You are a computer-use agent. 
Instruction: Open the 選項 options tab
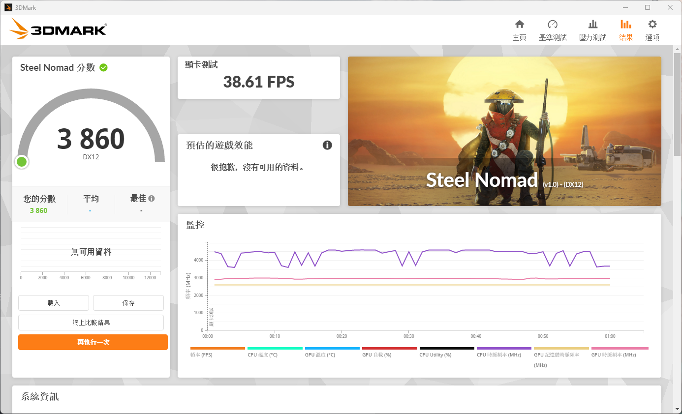[652, 30]
